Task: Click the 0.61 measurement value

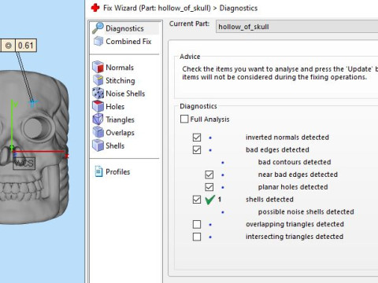Action: 25,46
